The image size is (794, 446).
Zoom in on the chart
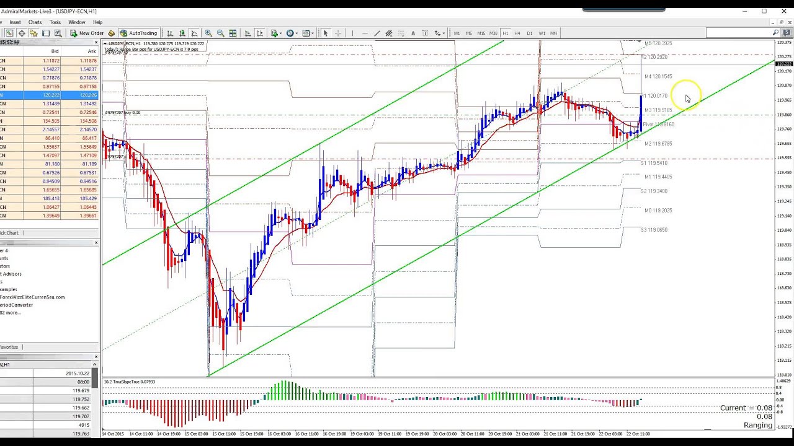(x=208, y=33)
